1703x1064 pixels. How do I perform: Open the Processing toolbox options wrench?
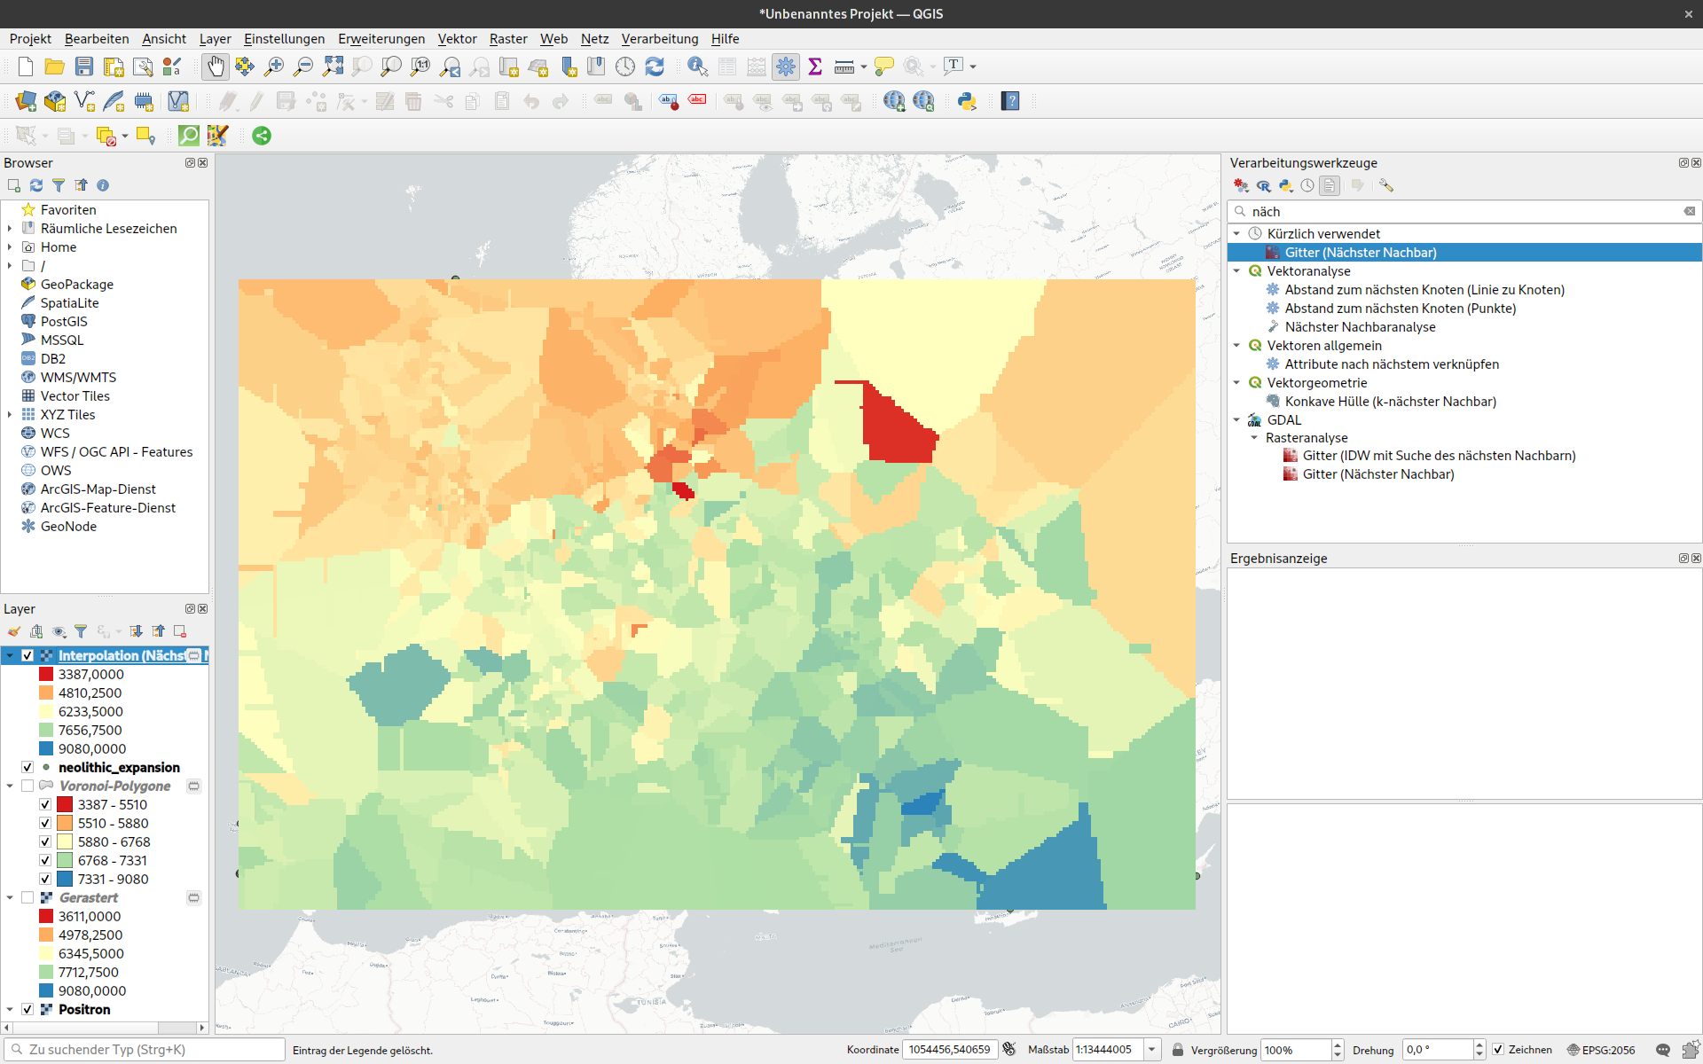1386,185
